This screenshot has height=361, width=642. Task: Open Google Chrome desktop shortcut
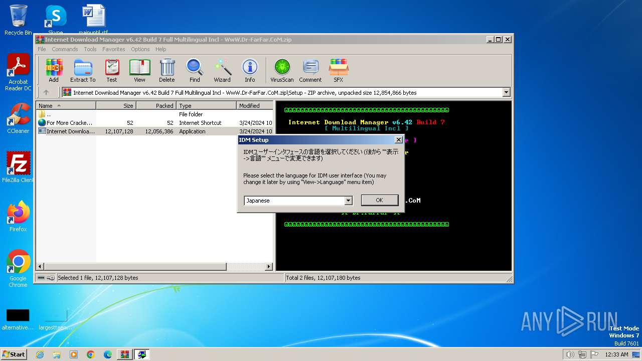[18, 269]
